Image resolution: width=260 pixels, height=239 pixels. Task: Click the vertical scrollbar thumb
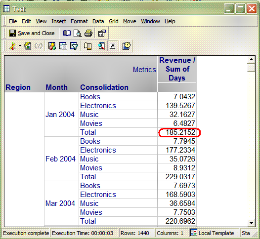(251, 68)
